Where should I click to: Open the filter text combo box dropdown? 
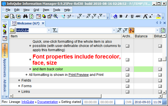click(114, 30)
